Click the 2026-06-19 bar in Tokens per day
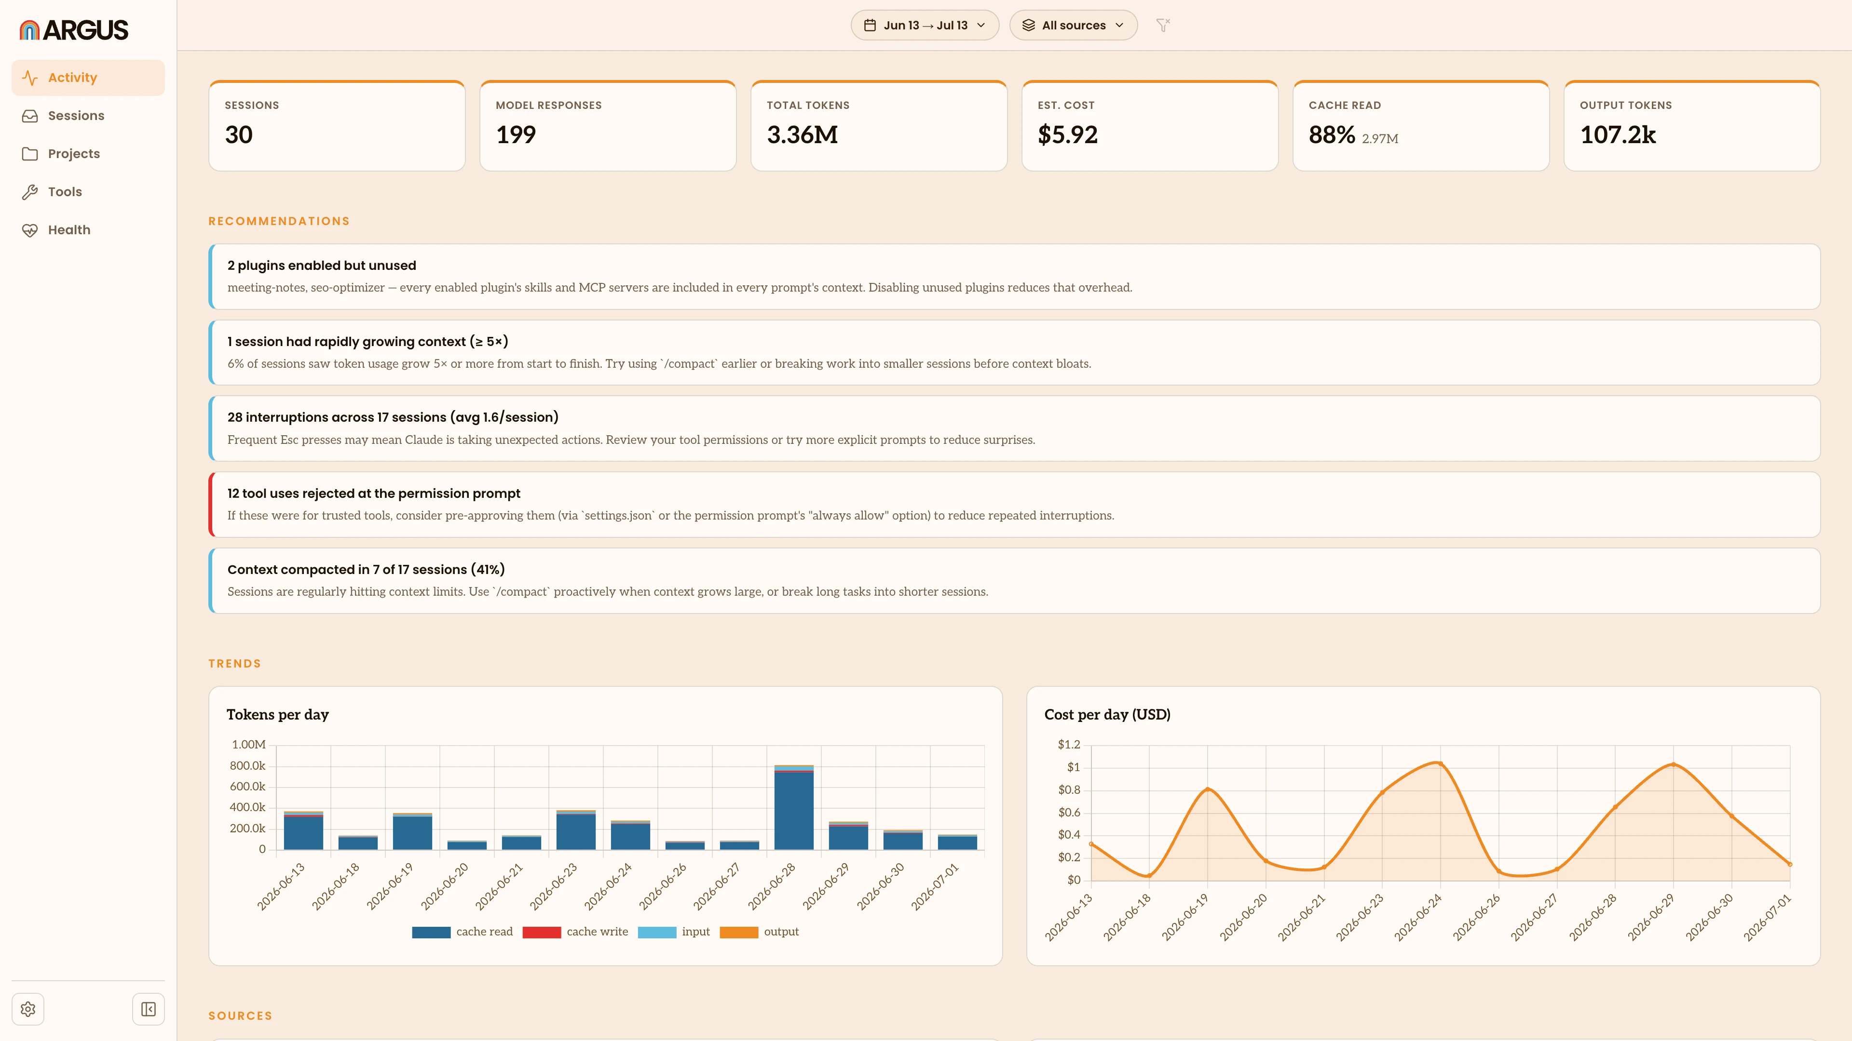This screenshot has width=1852, height=1041. (413, 831)
